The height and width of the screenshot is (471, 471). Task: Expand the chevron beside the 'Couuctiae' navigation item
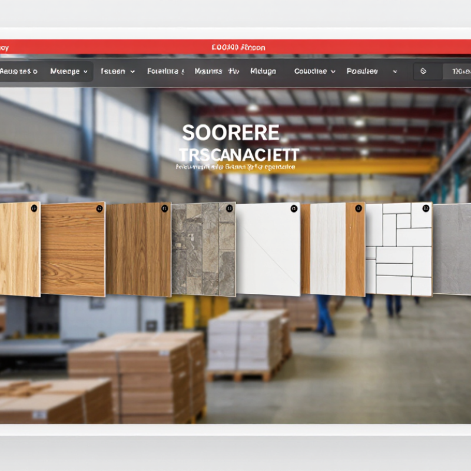pos(333,71)
